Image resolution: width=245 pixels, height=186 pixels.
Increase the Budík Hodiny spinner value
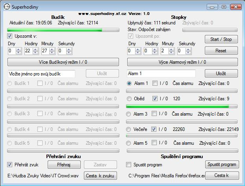click(35, 49)
